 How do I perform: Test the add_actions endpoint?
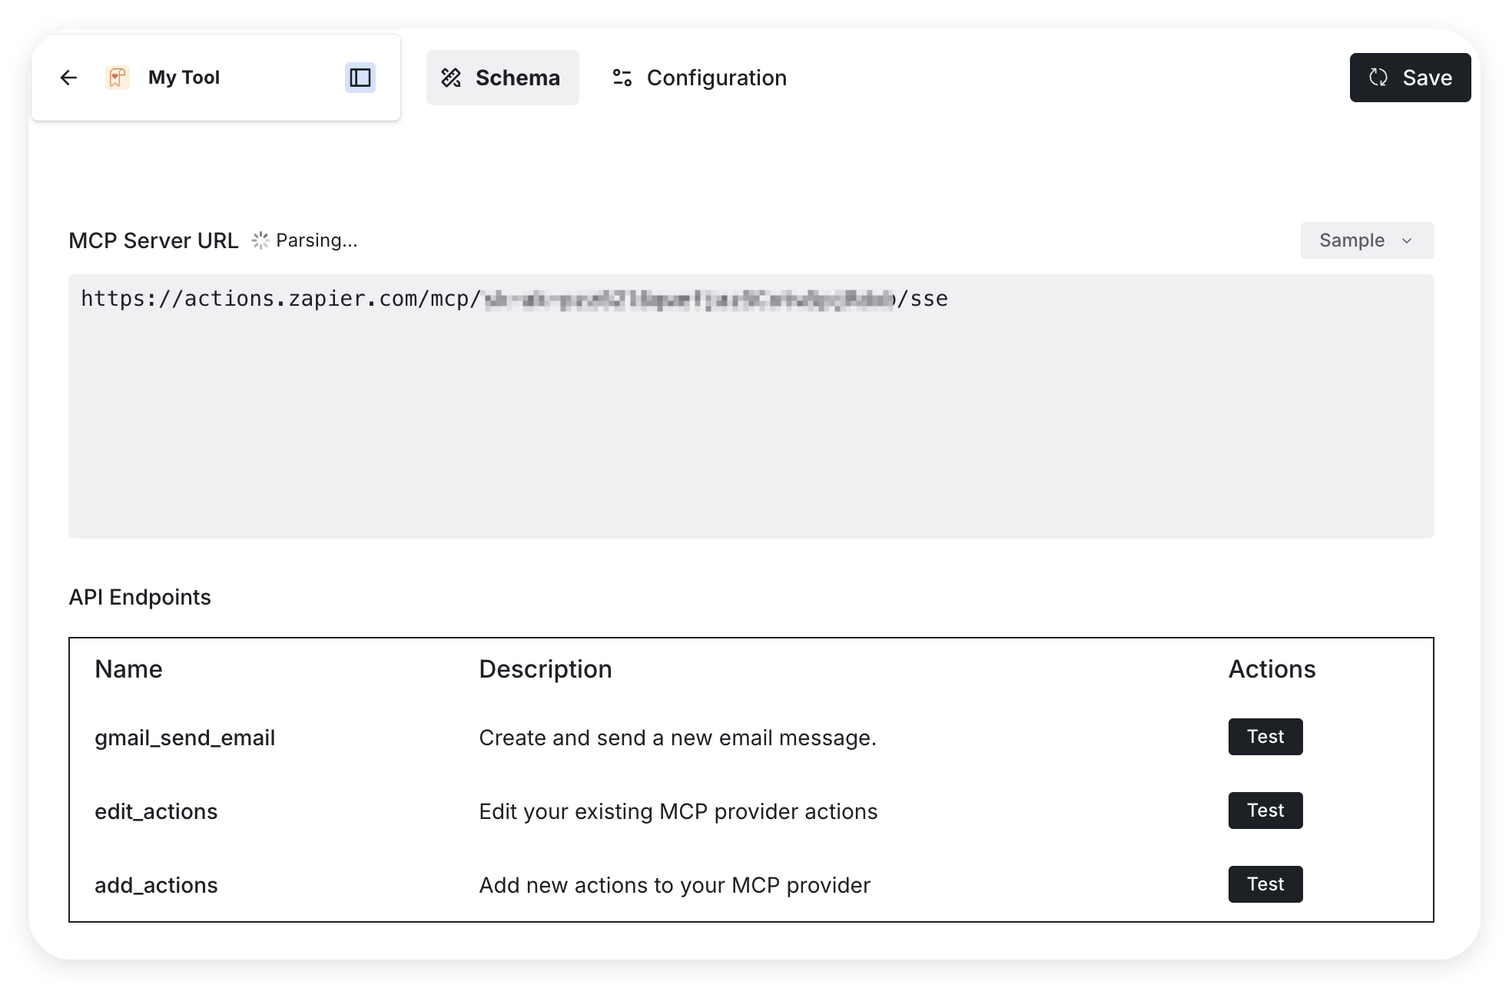(1265, 884)
